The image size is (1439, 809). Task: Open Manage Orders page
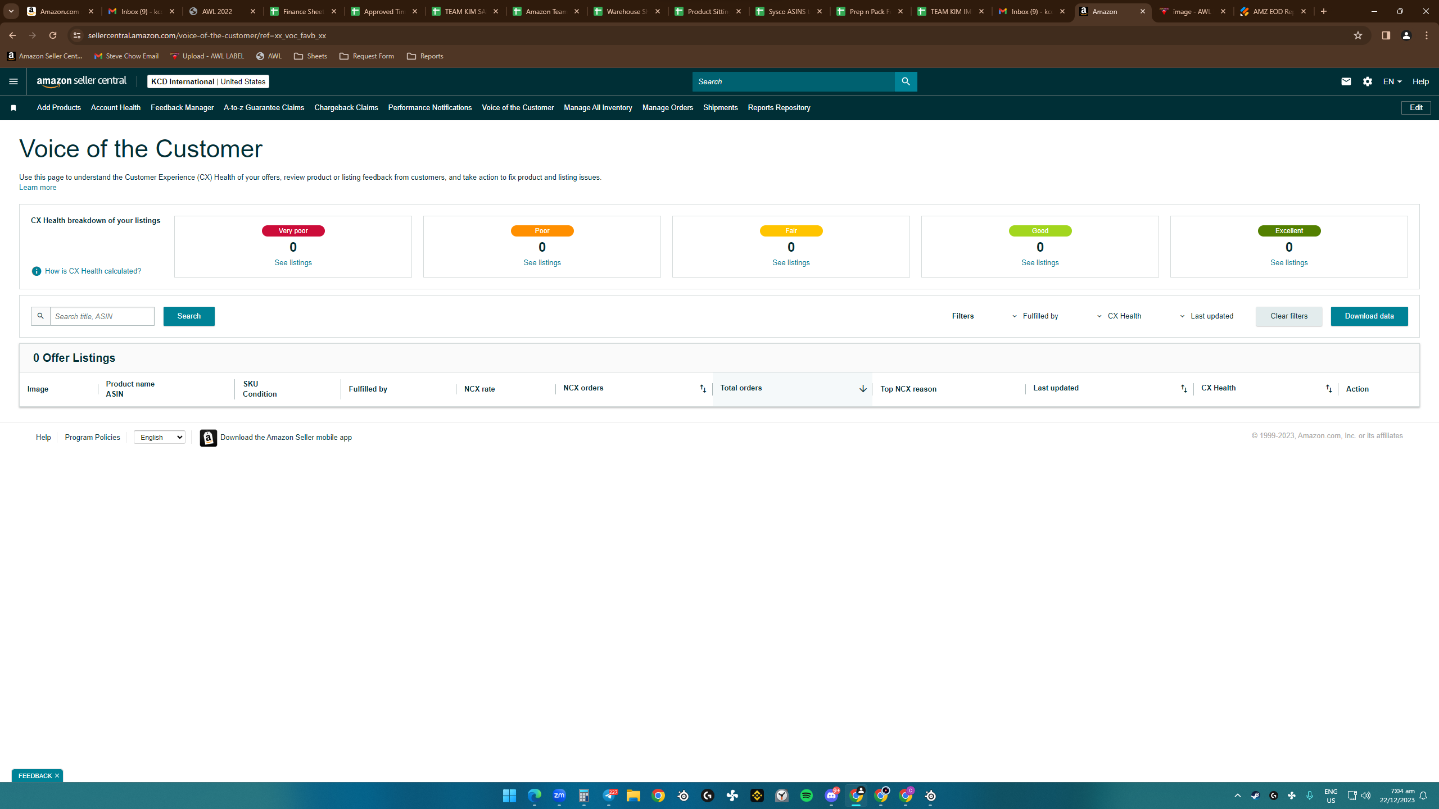pyautogui.click(x=668, y=108)
